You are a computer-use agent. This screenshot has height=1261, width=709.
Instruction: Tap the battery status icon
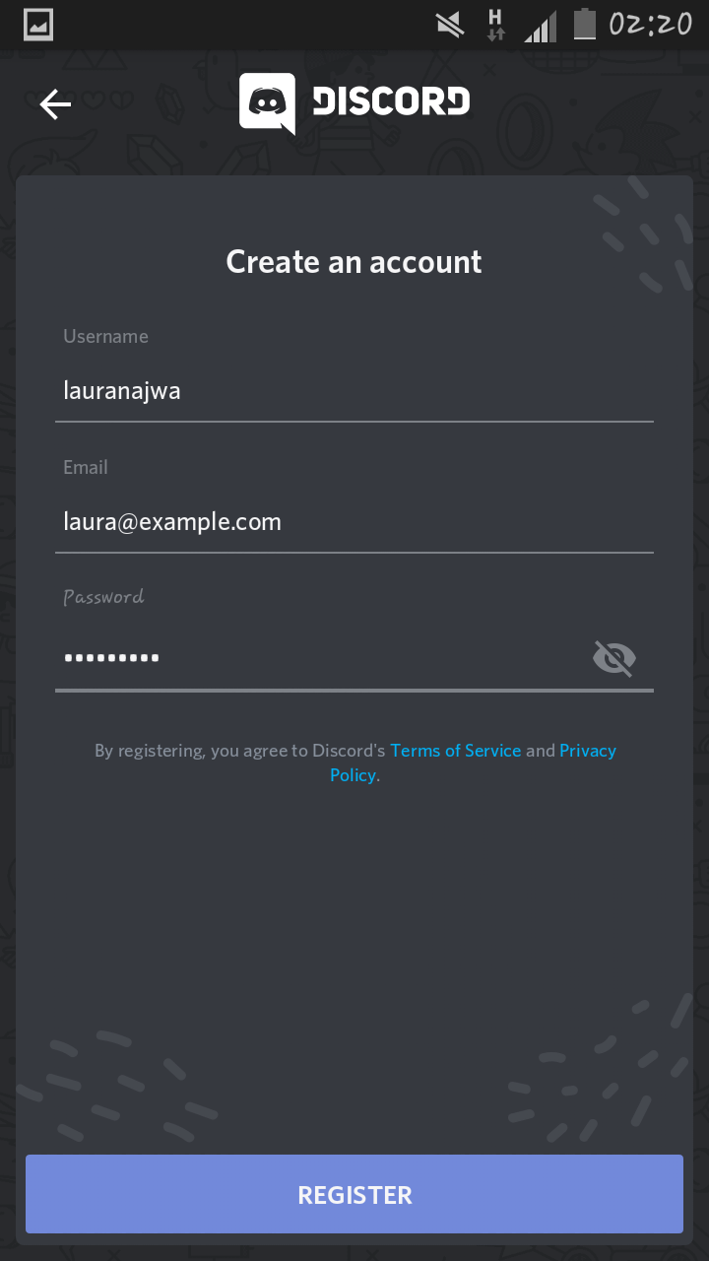[585, 24]
